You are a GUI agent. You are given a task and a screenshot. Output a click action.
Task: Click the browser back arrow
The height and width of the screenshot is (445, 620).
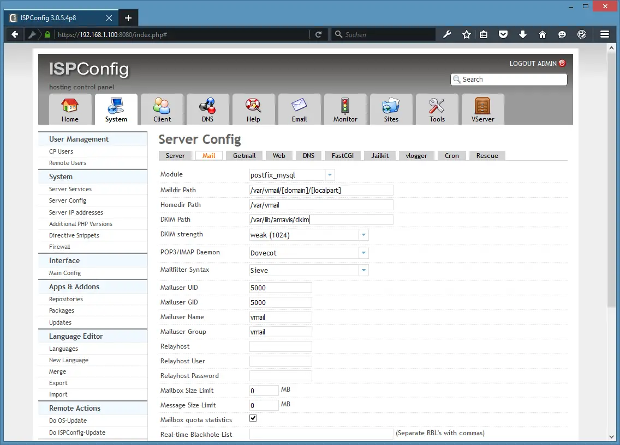click(15, 34)
